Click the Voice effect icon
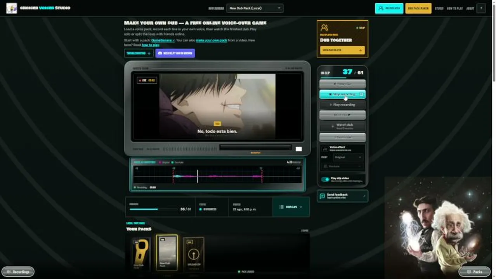 click(325, 149)
